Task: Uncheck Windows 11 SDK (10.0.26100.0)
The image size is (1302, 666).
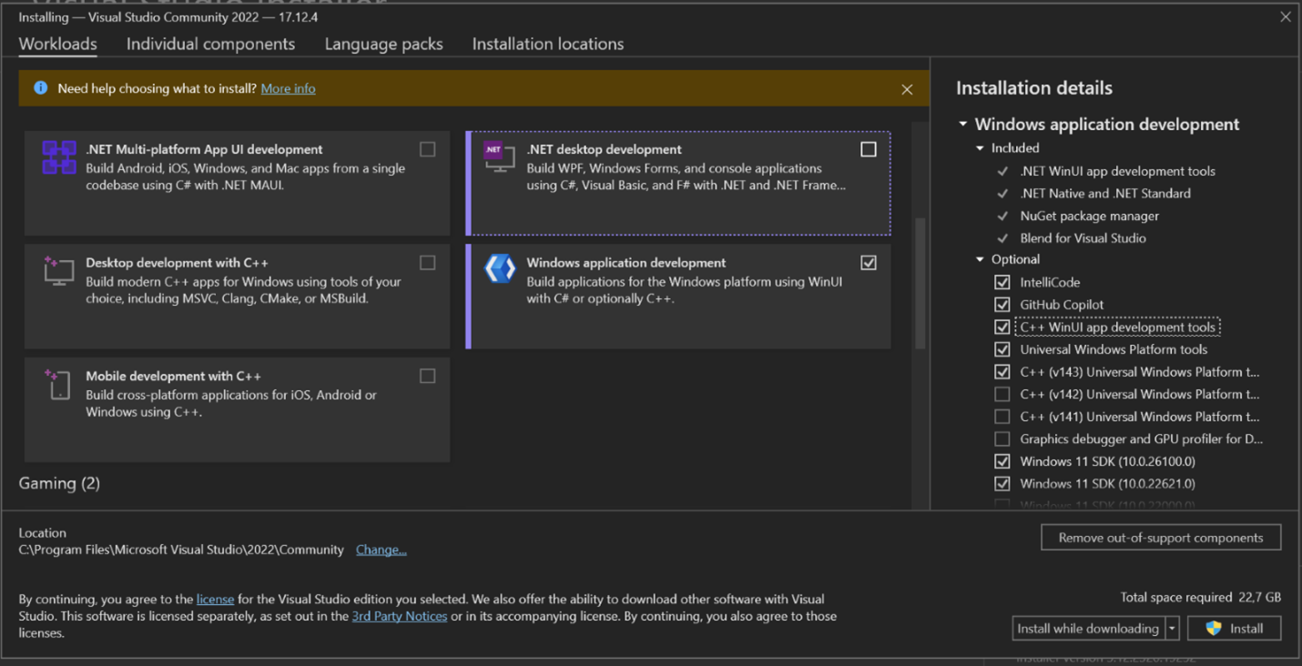Action: [1002, 461]
